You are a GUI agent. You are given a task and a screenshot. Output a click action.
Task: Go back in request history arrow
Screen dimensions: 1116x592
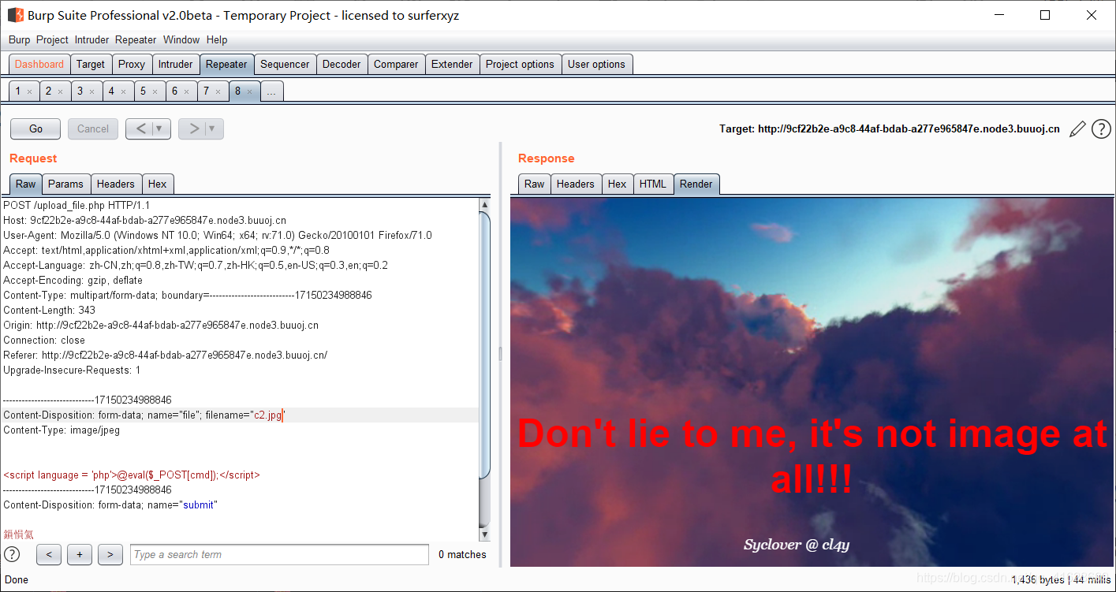pyautogui.click(x=140, y=128)
